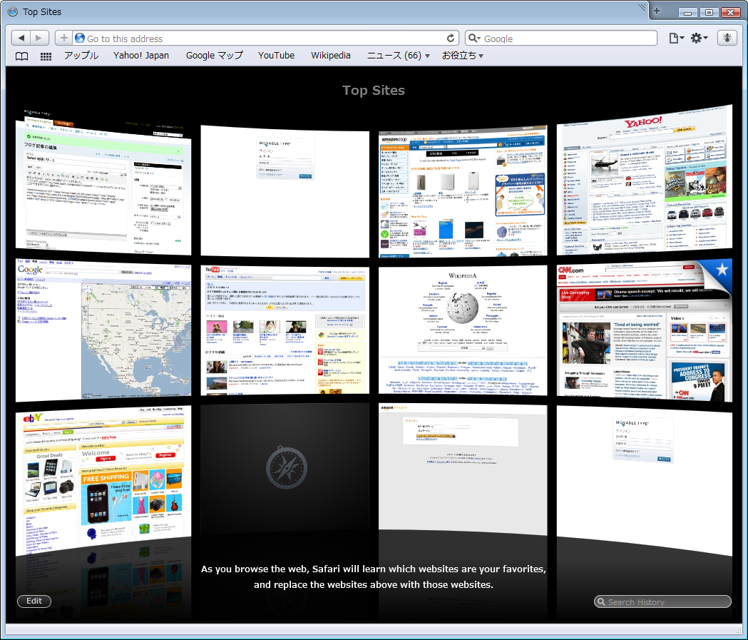This screenshot has width=748, height=640.
Task: Maximize the Safari window
Action: tap(709, 12)
